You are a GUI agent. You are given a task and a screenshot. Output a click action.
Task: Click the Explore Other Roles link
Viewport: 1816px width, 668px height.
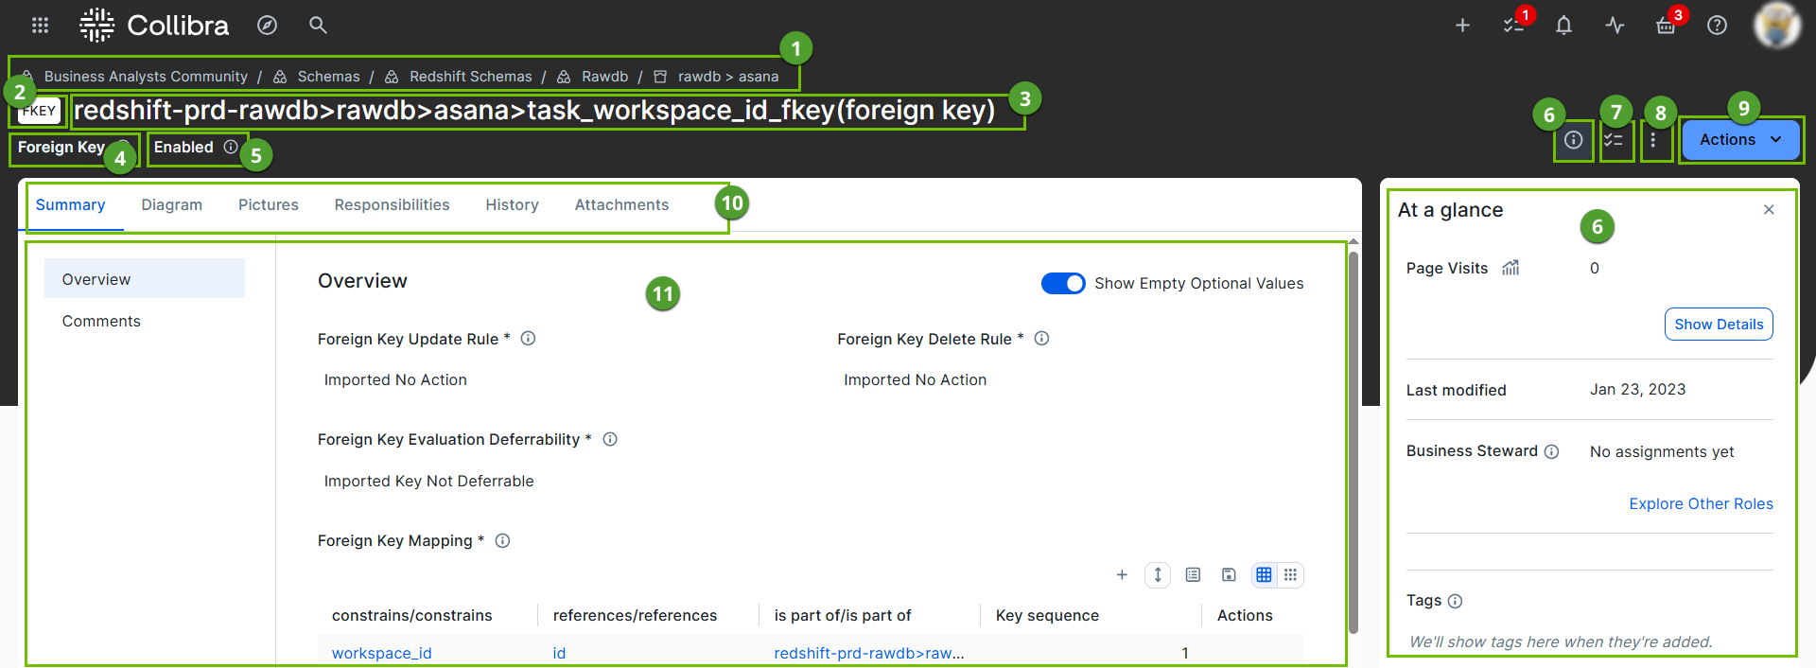(1701, 504)
